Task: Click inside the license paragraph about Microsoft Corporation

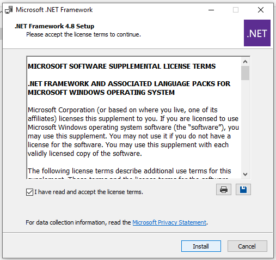Action: tap(133, 132)
